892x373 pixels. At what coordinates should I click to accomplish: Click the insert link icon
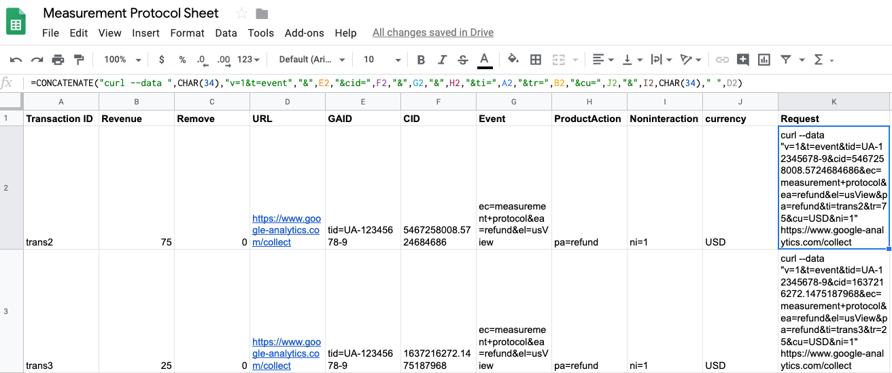pos(722,60)
